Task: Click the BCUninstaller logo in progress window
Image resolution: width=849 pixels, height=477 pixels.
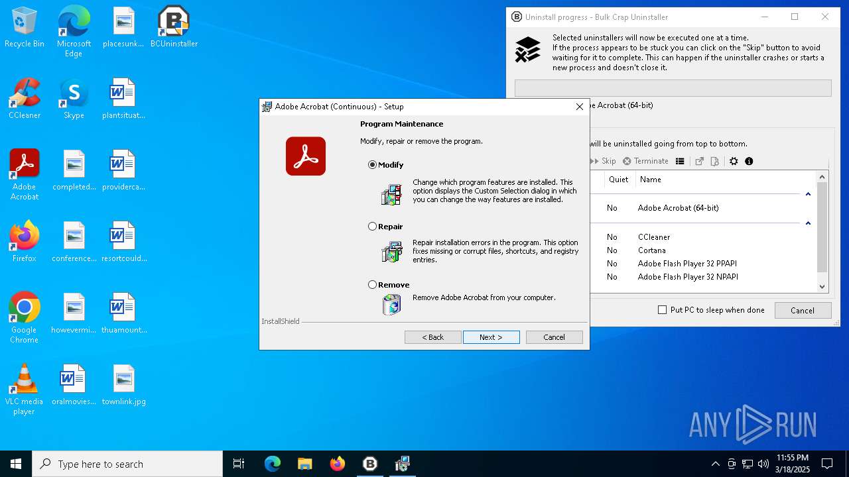Action: coord(528,49)
